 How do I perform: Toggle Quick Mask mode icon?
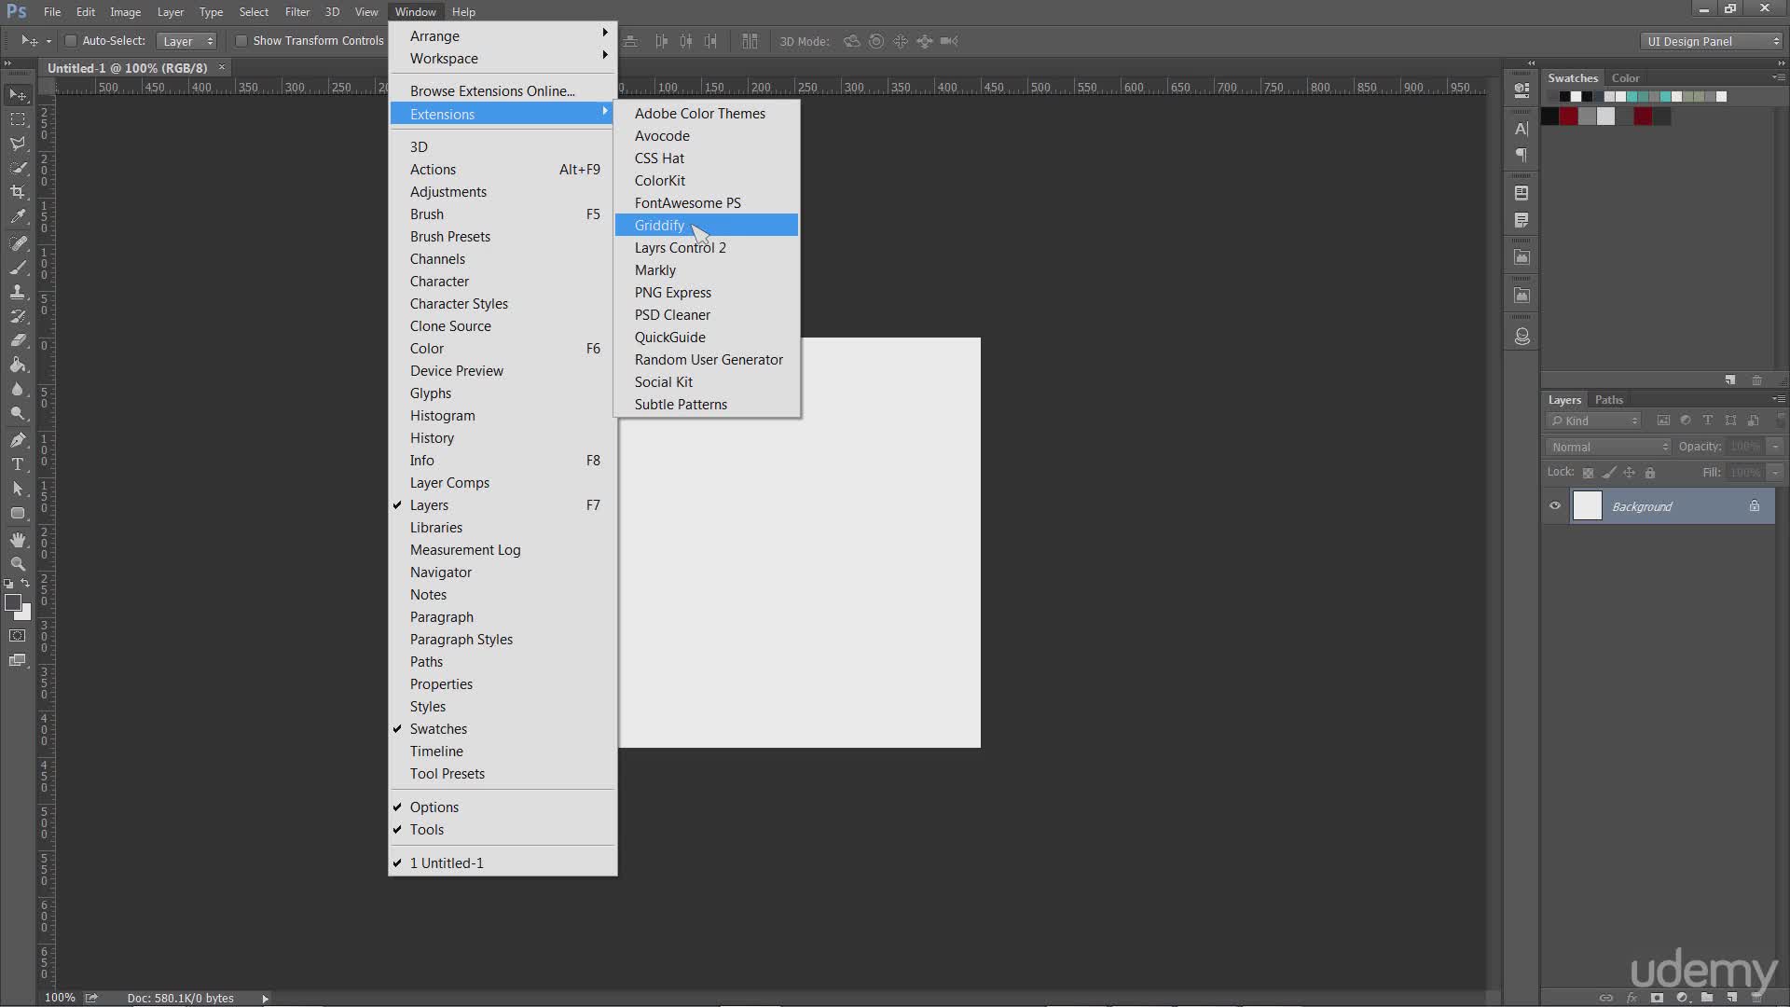18,636
